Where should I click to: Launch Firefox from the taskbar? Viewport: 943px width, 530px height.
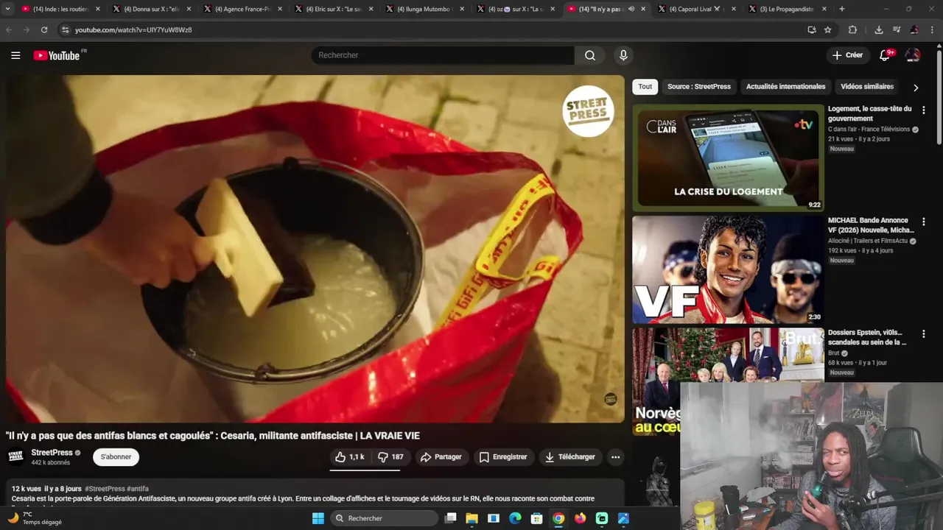tap(580, 518)
